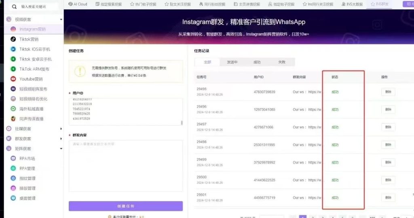Image resolution: width=414 pixels, height=218 pixels.
Task: Select the INS群发 top tab
Action: [379, 4]
